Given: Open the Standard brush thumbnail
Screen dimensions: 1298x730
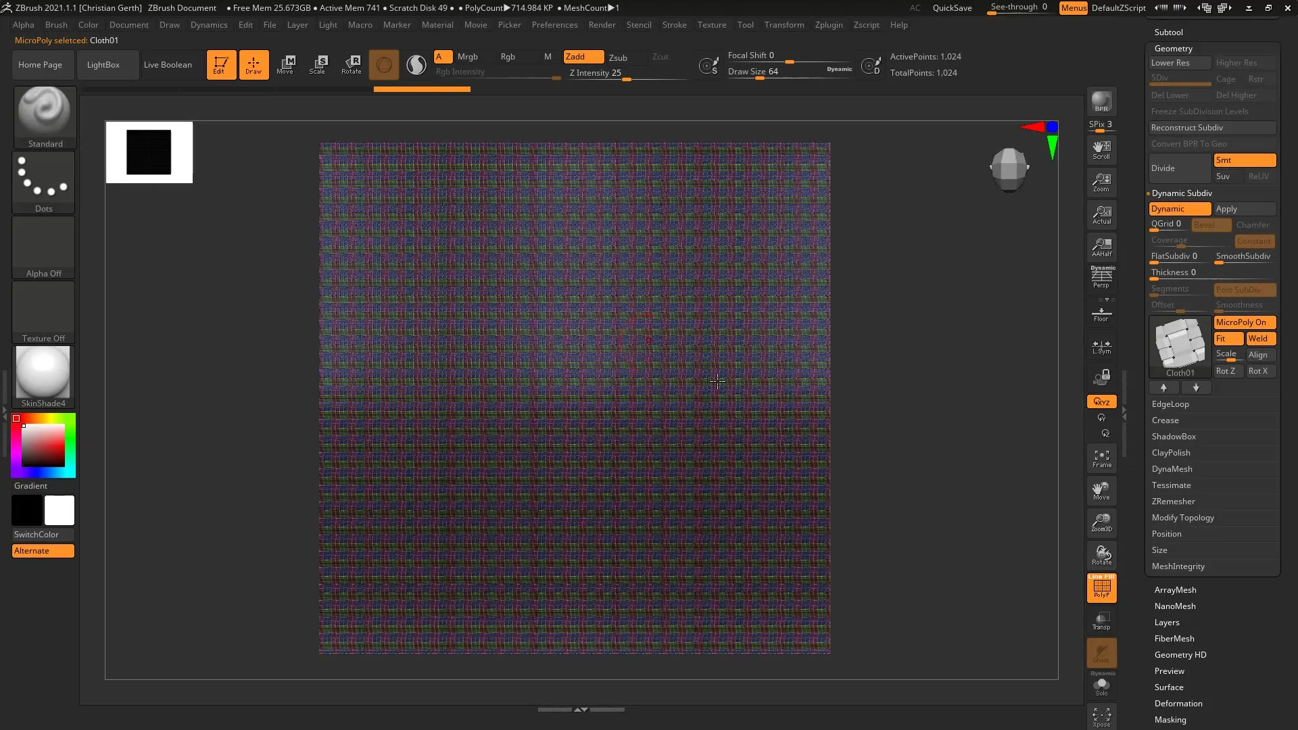Looking at the screenshot, I should click(x=45, y=117).
